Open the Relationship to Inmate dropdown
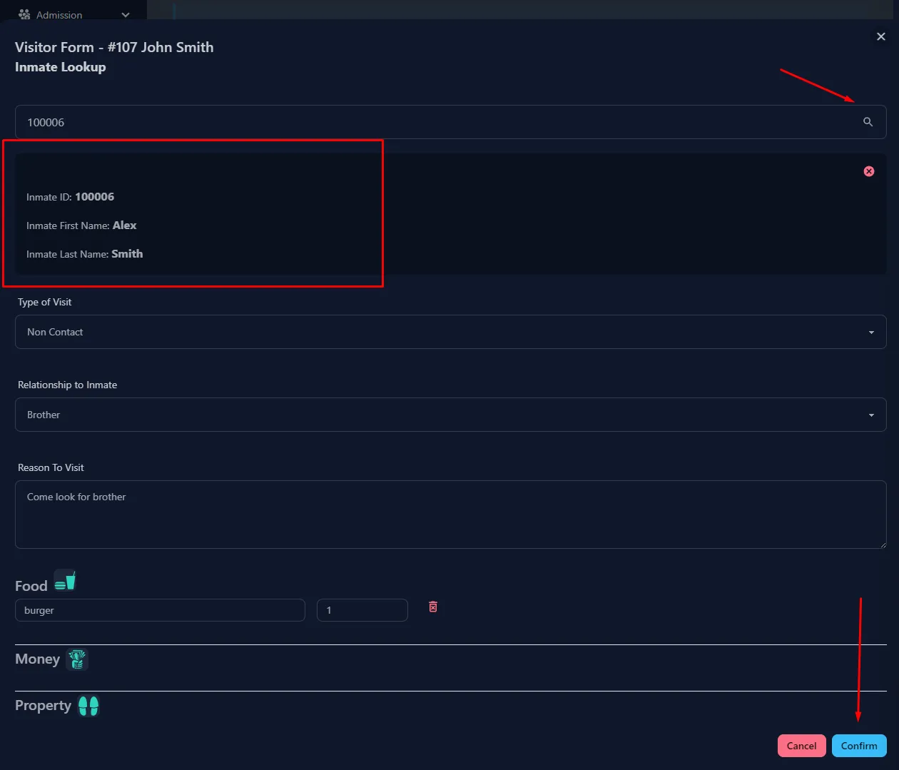Image resolution: width=899 pixels, height=770 pixels. pyautogui.click(x=450, y=415)
